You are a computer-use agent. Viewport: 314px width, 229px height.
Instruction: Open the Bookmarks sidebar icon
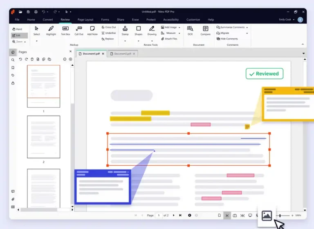[13, 68]
